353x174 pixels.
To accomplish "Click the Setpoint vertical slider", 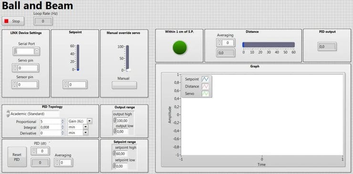I will (78, 58).
